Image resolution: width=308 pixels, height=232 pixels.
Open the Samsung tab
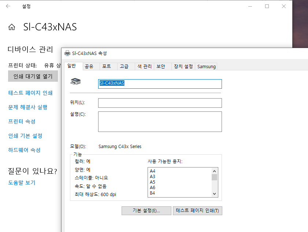coord(207,66)
